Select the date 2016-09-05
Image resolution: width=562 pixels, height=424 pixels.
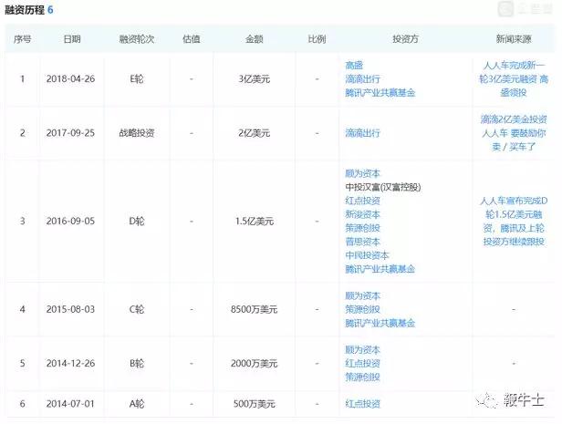(70, 222)
